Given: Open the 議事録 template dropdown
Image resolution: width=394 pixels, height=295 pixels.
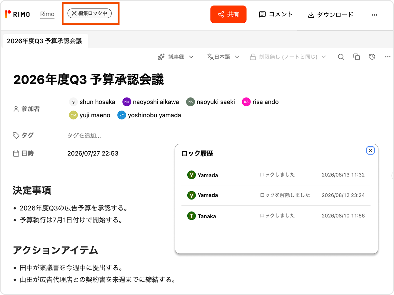Looking at the screenshot, I should tap(176, 57).
